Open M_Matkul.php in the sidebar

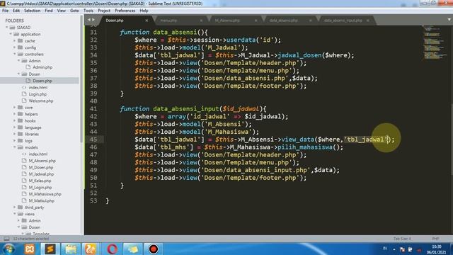41,200
